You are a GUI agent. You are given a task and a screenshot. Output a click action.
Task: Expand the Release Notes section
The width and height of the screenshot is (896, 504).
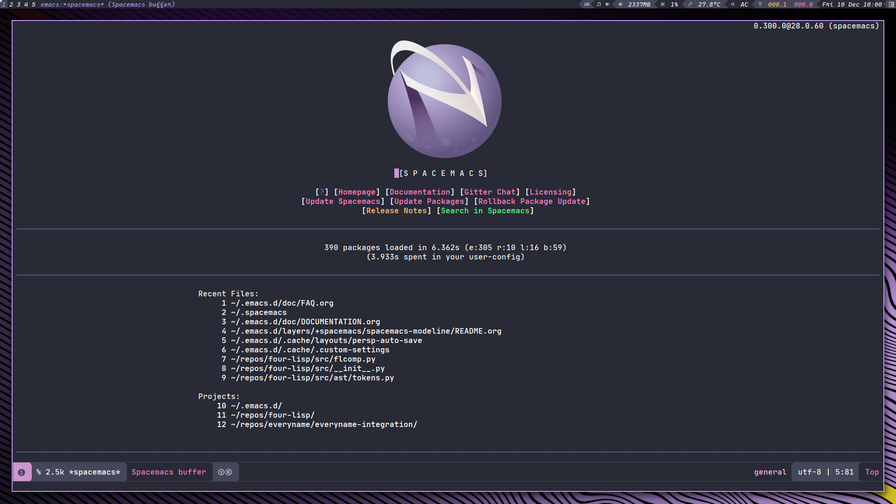pyautogui.click(x=396, y=210)
